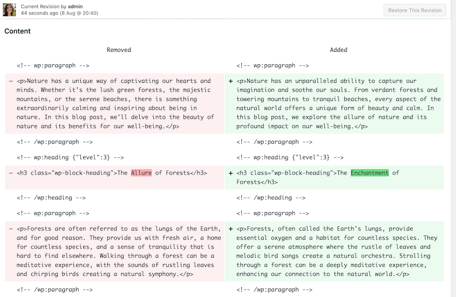The image size is (456, 297).
Task: Click the plus marker beside the added h3 heading
Action: [230, 173]
